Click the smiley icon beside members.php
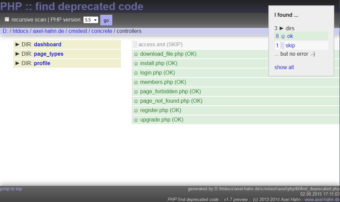The image size is (340, 202). (x=136, y=83)
